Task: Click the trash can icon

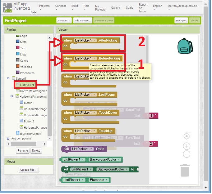Action: [x=185, y=170]
